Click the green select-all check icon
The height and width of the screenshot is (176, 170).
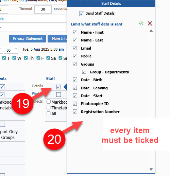point(141,23)
